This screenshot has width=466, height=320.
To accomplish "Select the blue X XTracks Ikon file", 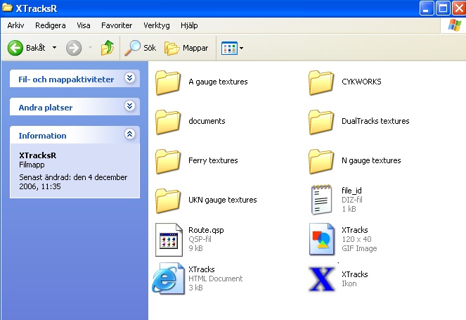I will (x=322, y=279).
